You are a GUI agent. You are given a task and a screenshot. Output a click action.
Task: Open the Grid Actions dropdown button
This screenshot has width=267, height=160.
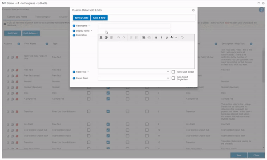[x=31, y=33]
